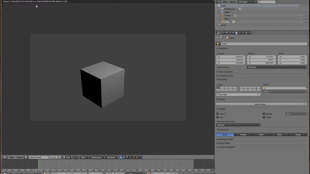Click the Lamp object name field
Image resolution: width=310 pixels, height=174 pixels.
click(264, 44)
